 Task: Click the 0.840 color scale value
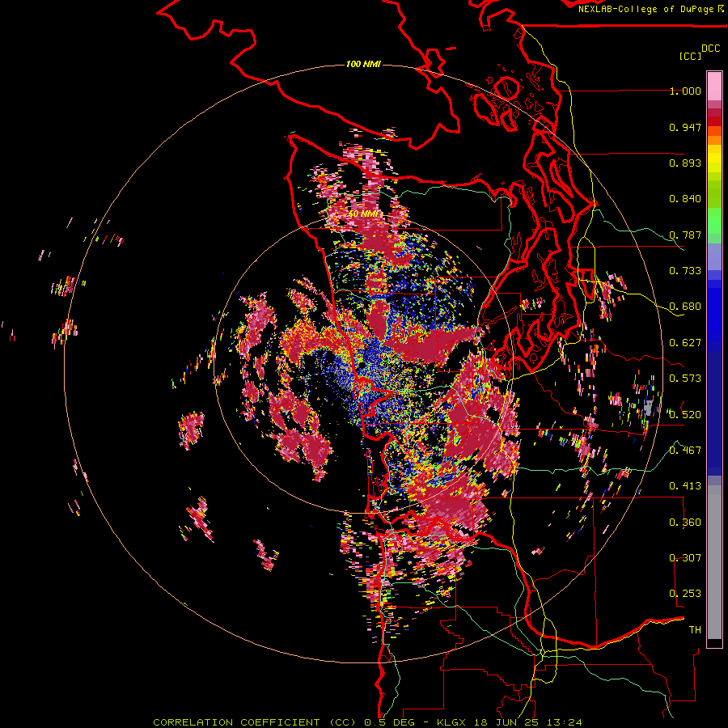coord(685,199)
